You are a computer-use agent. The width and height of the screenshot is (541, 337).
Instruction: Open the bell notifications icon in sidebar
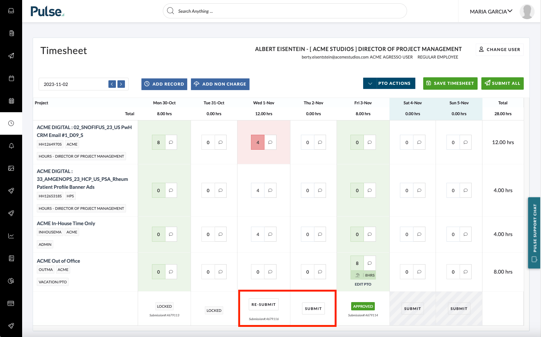click(11, 146)
